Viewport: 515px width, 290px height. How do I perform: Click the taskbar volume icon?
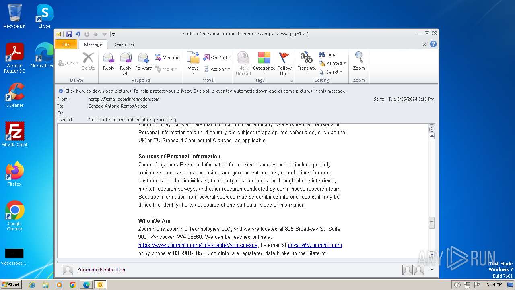coord(457,285)
